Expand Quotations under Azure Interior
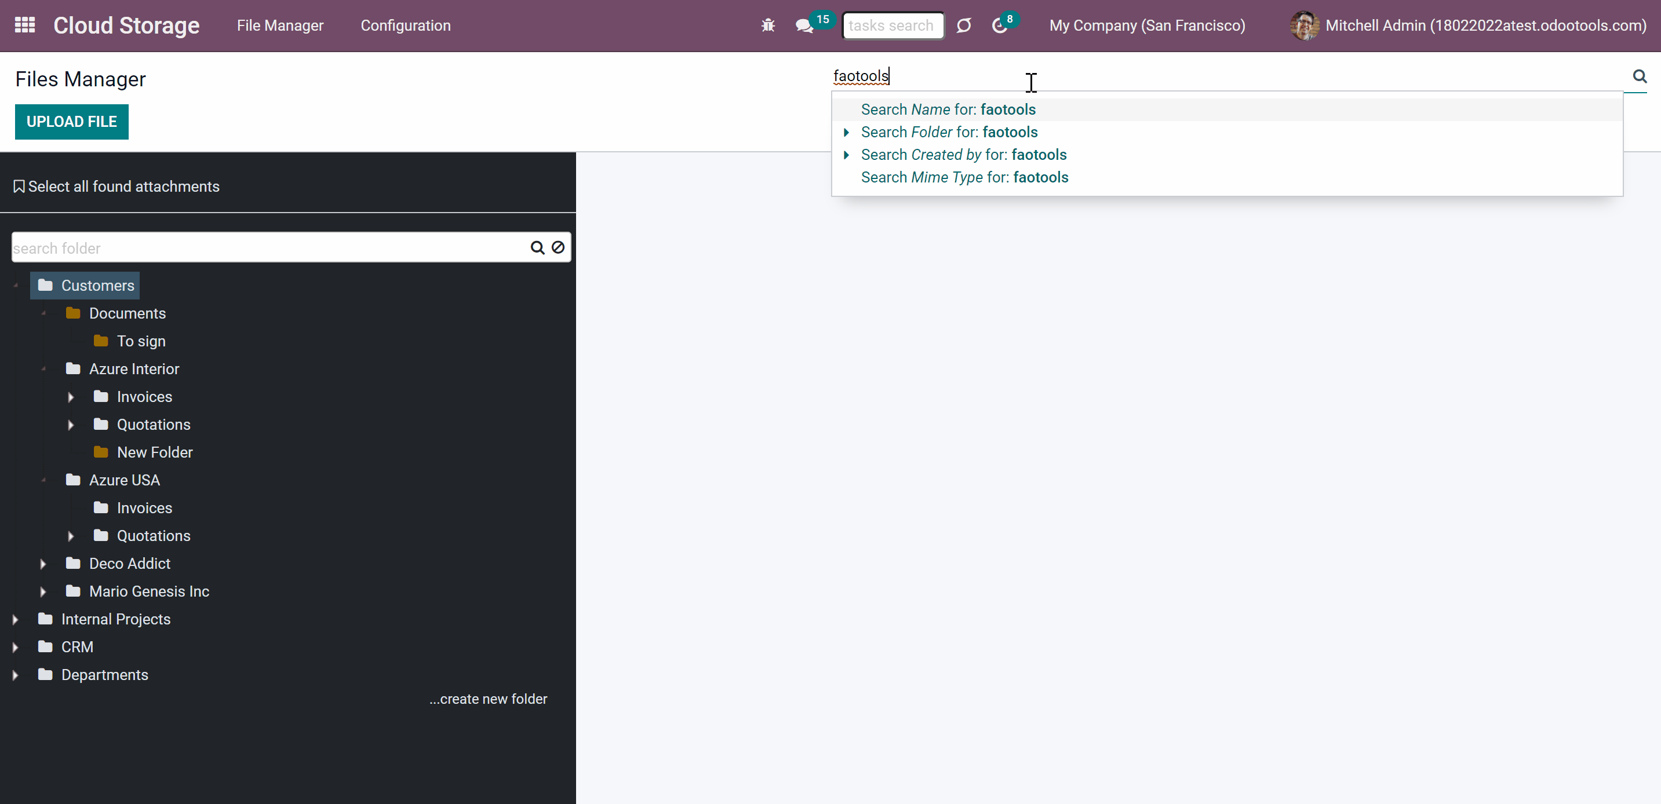The height and width of the screenshot is (804, 1661). [x=71, y=425]
